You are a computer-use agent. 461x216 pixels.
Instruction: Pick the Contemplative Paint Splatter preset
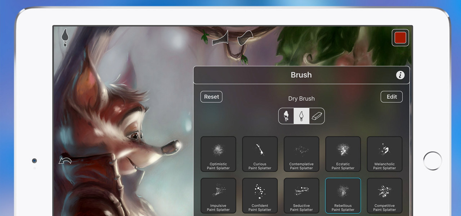click(301, 154)
